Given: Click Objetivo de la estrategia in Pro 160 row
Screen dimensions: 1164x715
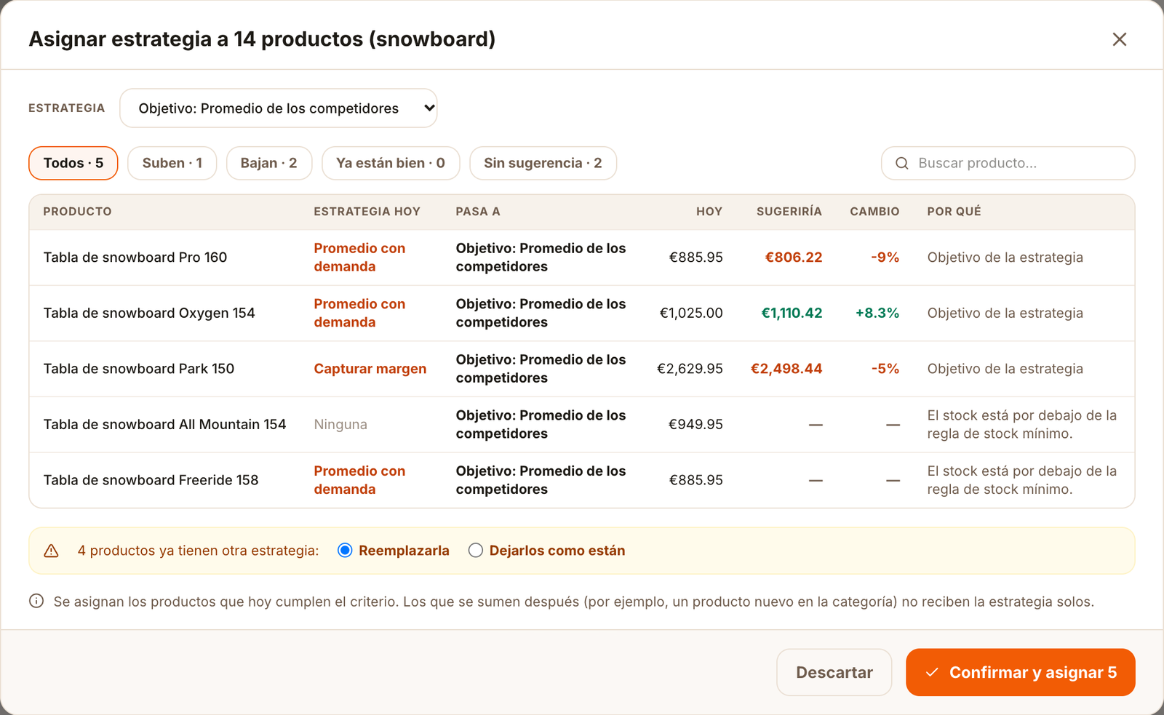Looking at the screenshot, I should [1005, 257].
